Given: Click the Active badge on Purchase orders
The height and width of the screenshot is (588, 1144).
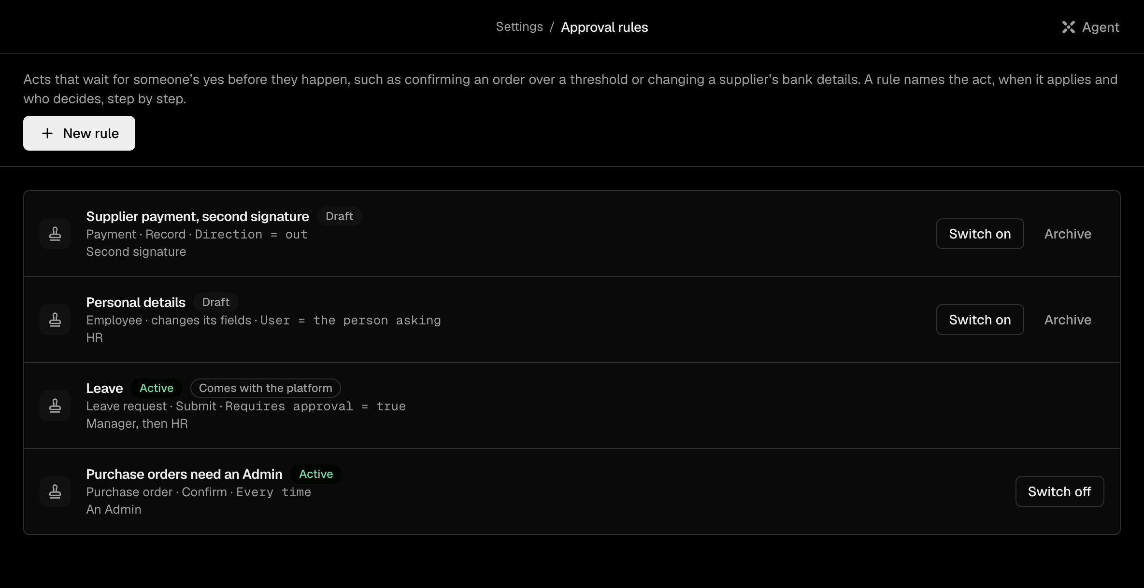Looking at the screenshot, I should pyautogui.click(x=316, y=474).
